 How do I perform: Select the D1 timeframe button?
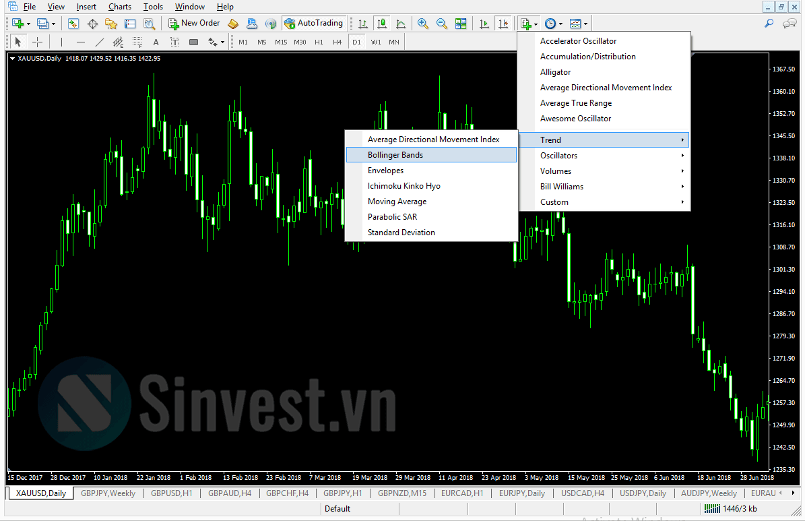point(356,42)
